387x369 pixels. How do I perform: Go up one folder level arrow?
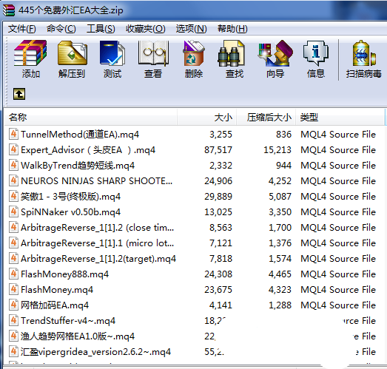coord(19,94)
